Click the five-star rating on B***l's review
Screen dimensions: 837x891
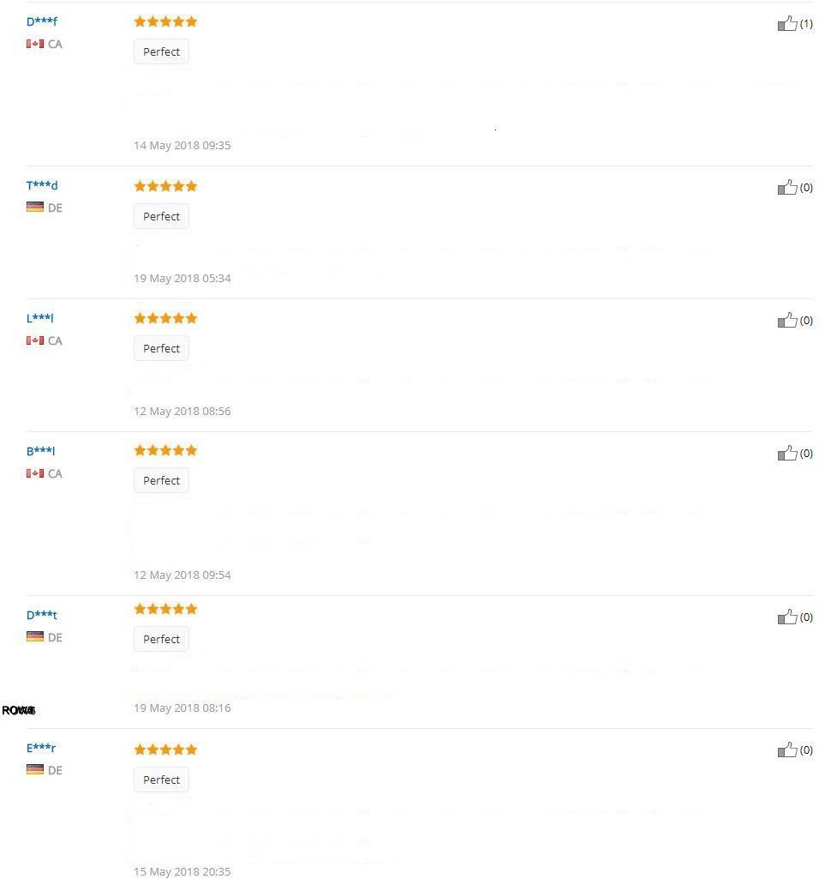pos(165,450)
